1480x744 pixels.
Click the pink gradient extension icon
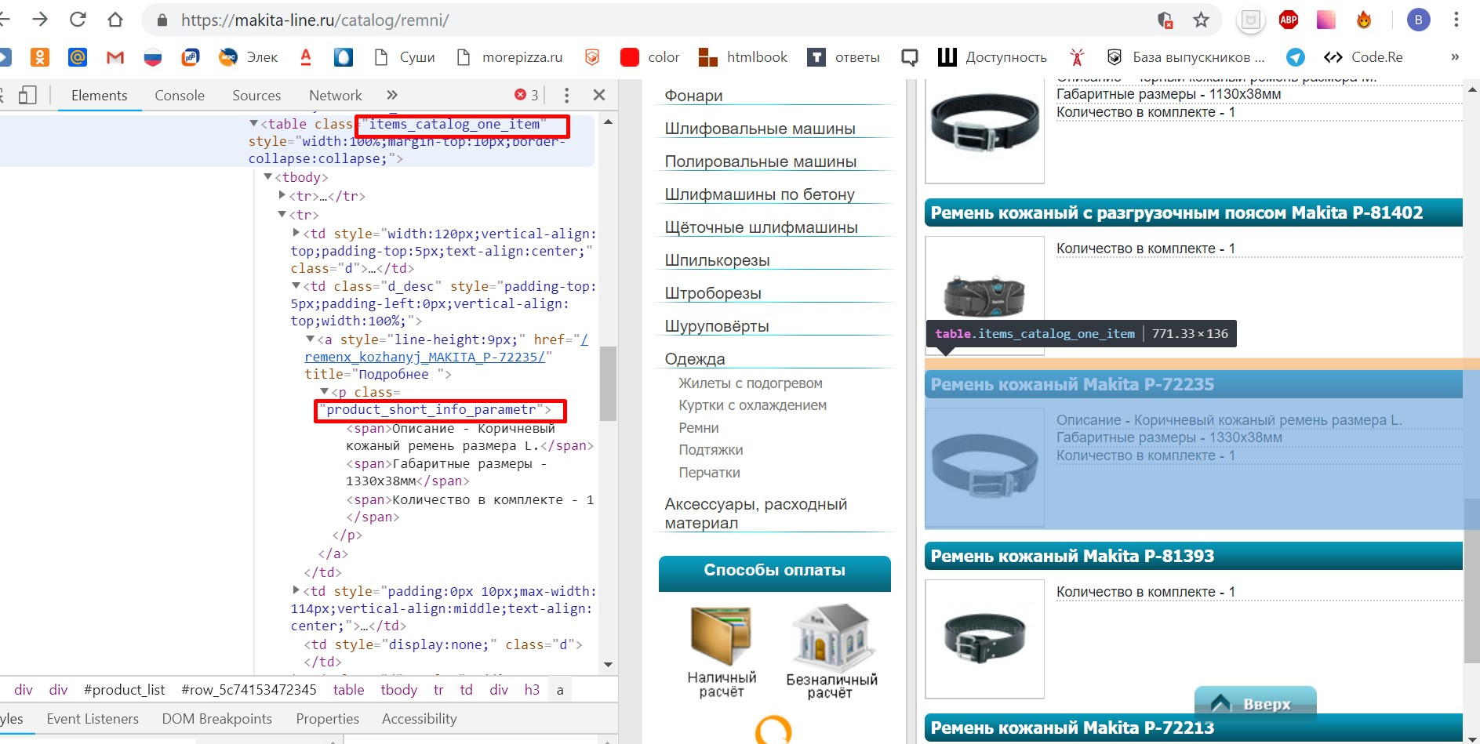pos(1326,20)
